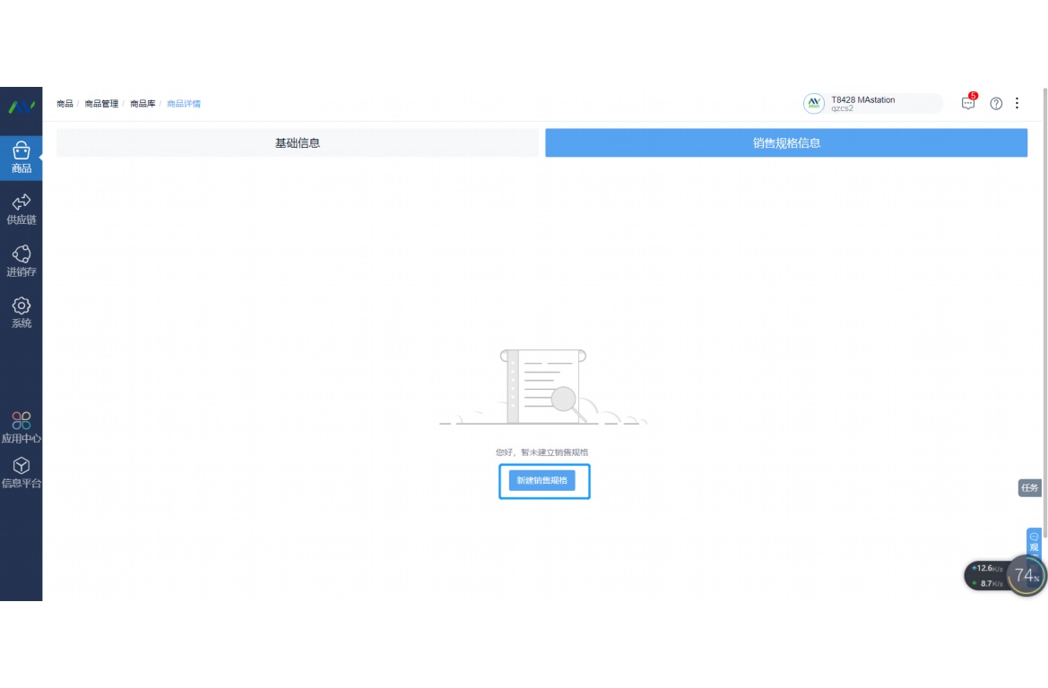Click the logo in the top-left corner
This screenshot has width=1048, height=688.
point(21,107)
